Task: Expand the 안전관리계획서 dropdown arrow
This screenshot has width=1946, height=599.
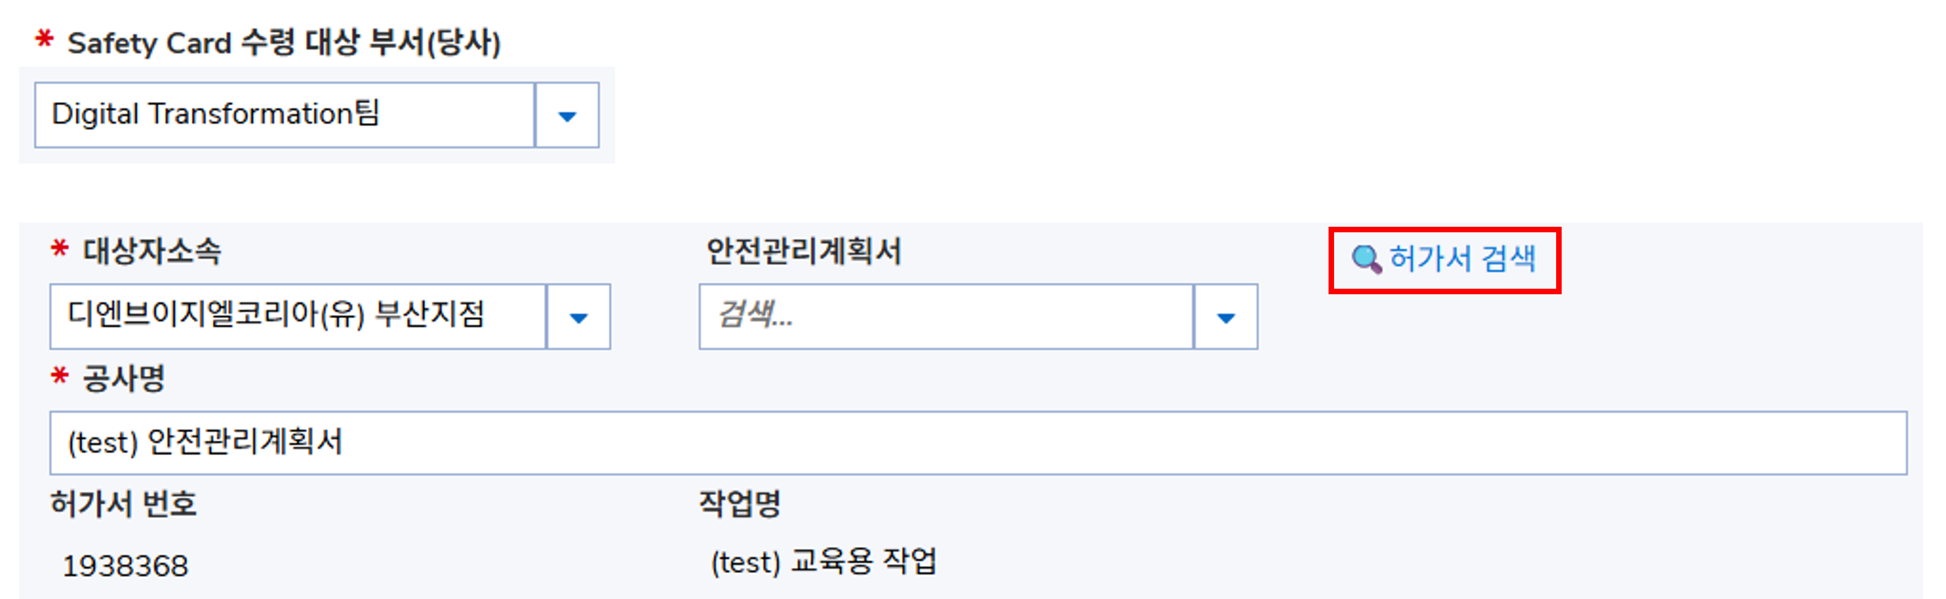Action: click(x=1226, y=317)
